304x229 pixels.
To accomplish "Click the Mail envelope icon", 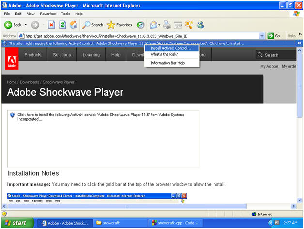I will [x=153, y=25].
